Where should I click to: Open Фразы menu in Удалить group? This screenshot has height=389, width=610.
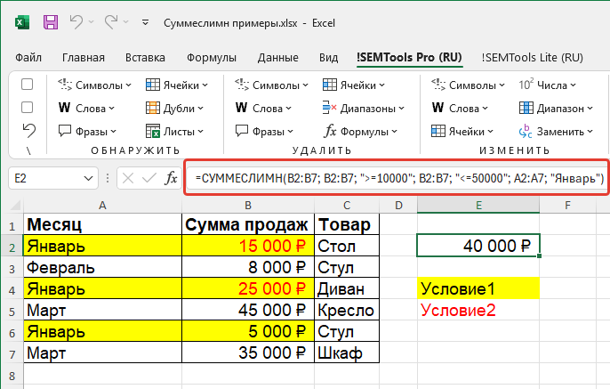(x=264, y=132)
